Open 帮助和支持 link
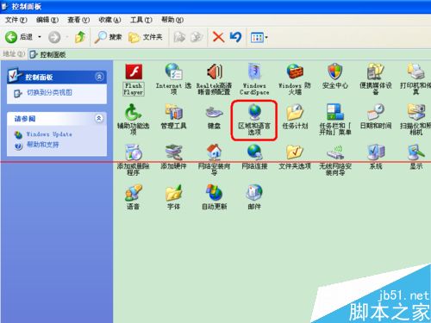Viewport: 431px width, 323px height. tap(42, 145)
